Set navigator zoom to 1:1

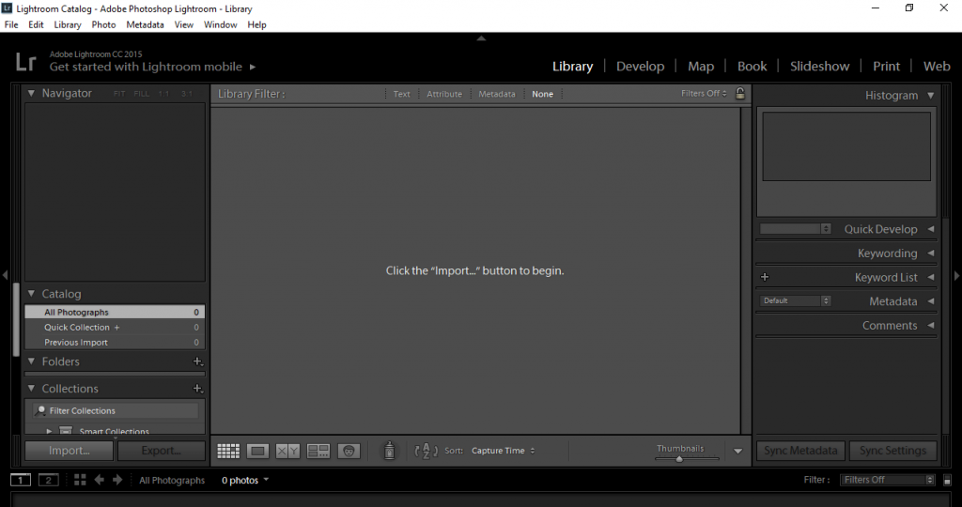(x=163, y=94)
